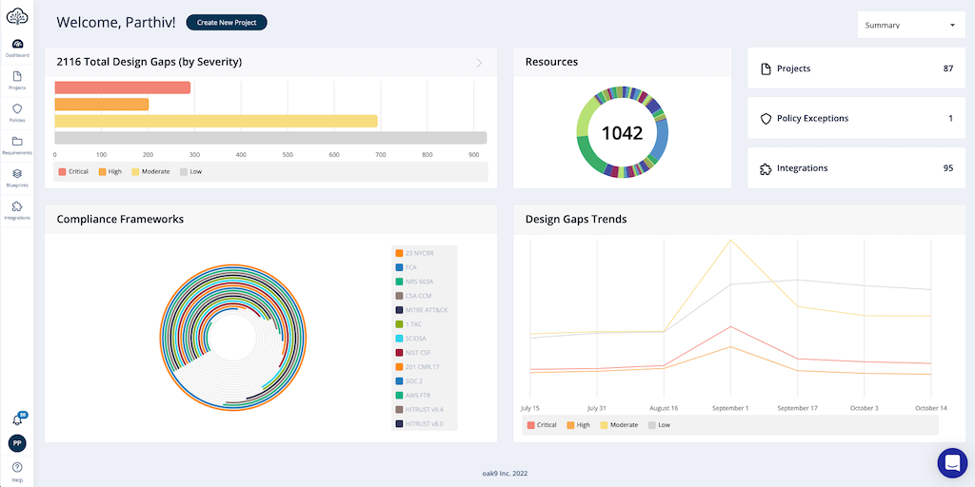Open the notifications bell

17,419
